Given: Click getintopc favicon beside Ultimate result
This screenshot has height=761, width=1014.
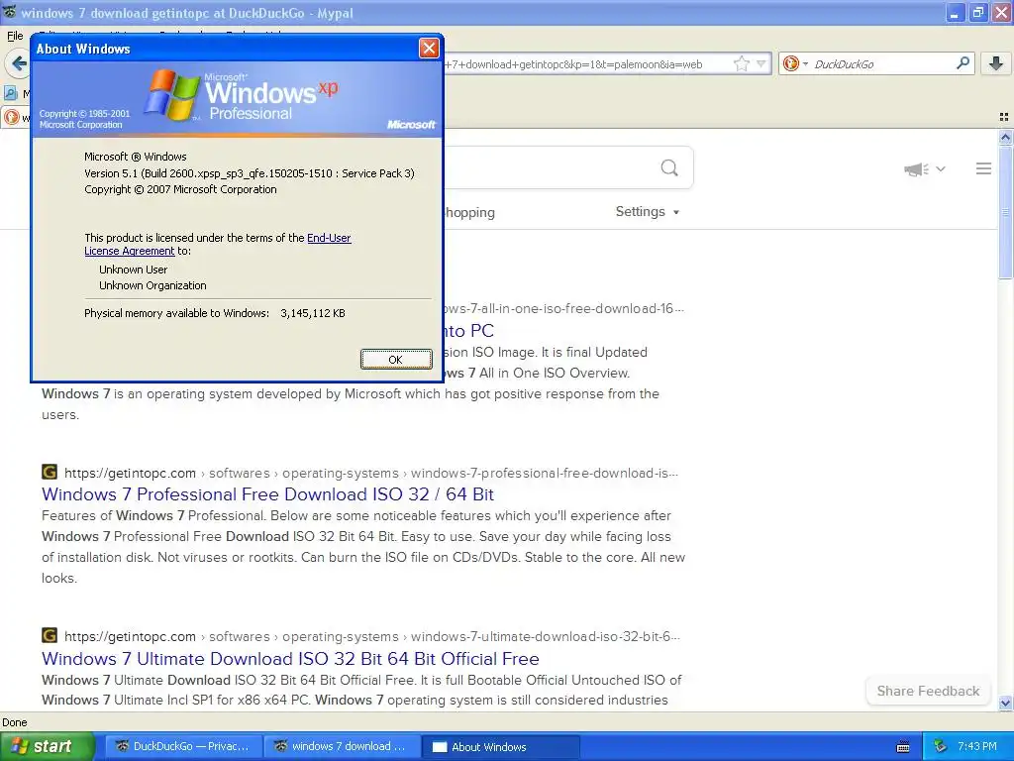Looking at the screenshot, I should 50,635.
